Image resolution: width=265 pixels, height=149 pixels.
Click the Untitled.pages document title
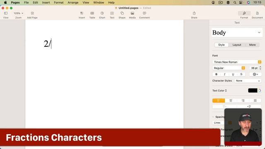(x=128, y=8)
